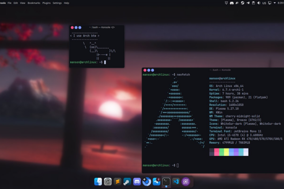This screenshot has height=189, width=284.
Task: Click the 'Icons: WhiteSur-dark' line
Action: tap(245, 124)
